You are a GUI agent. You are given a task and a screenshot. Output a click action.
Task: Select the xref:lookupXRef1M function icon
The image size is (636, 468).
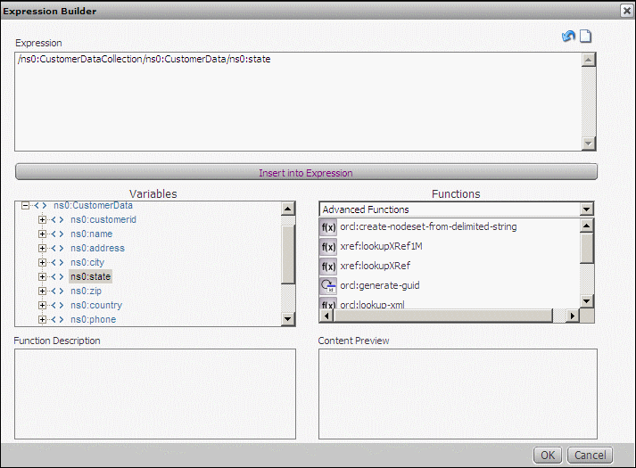coord(328,246)
